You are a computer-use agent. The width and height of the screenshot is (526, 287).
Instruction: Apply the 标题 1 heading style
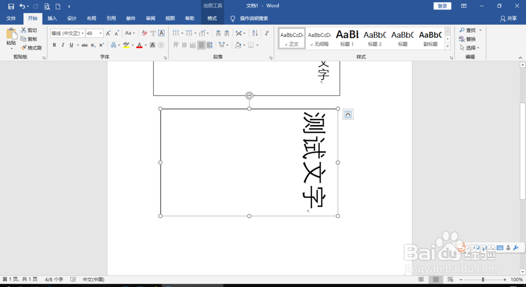coord(347,38)
